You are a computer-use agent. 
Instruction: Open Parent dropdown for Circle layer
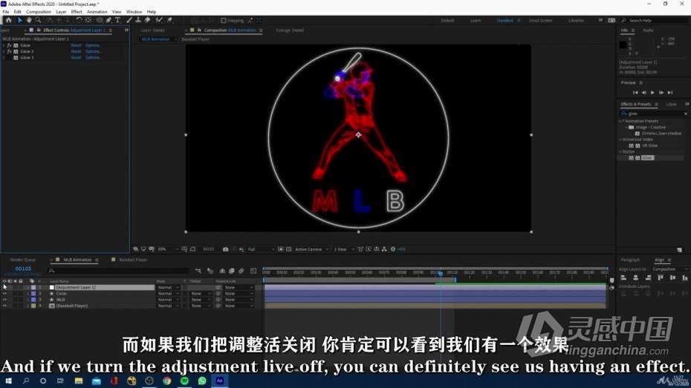pos(239,294)
